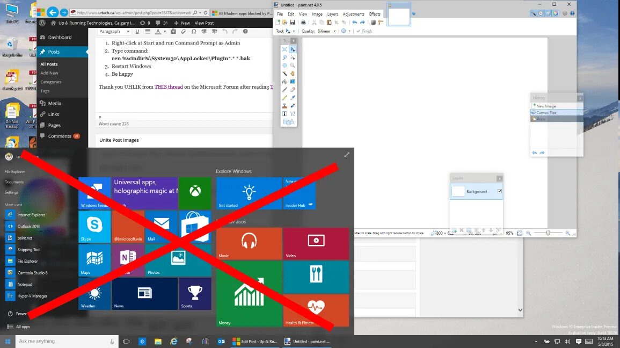
Task: Open the Image menu in paint.net
Action: click(317, 14)
